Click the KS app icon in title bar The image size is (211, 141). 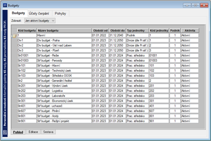point(5,5)
